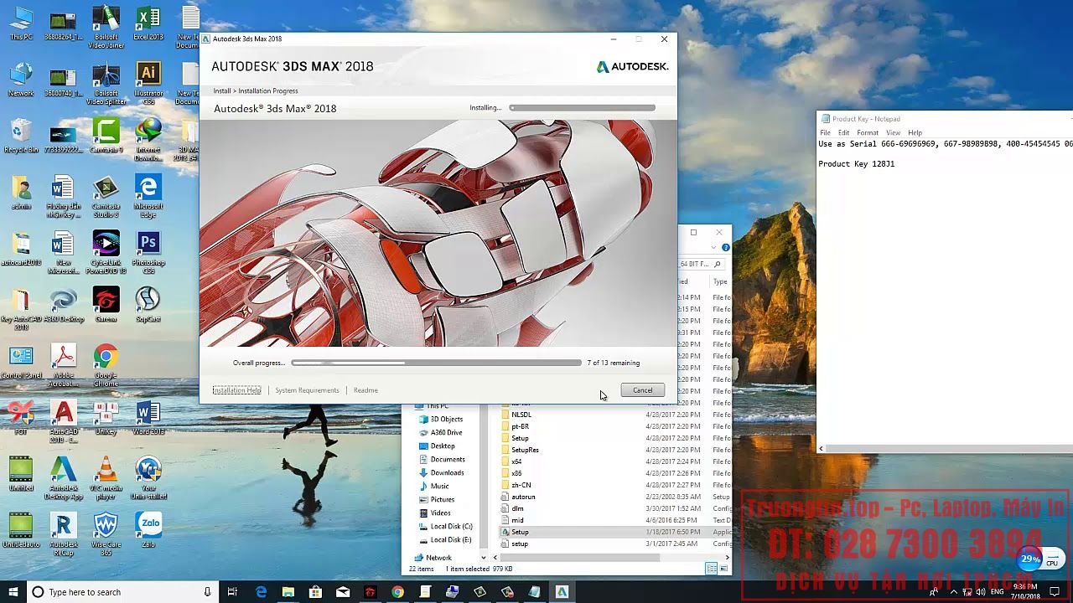
Task: Open the Help menu in Notepad
Action: (x=915, y=132)
